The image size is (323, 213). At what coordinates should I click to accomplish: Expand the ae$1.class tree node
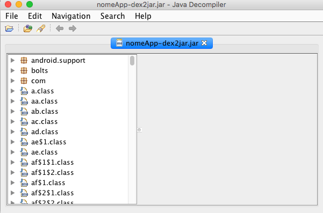click(13, 142)
